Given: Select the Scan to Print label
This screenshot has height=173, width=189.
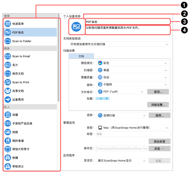Looking at the screenshot, I should click(x=21, y=82).
